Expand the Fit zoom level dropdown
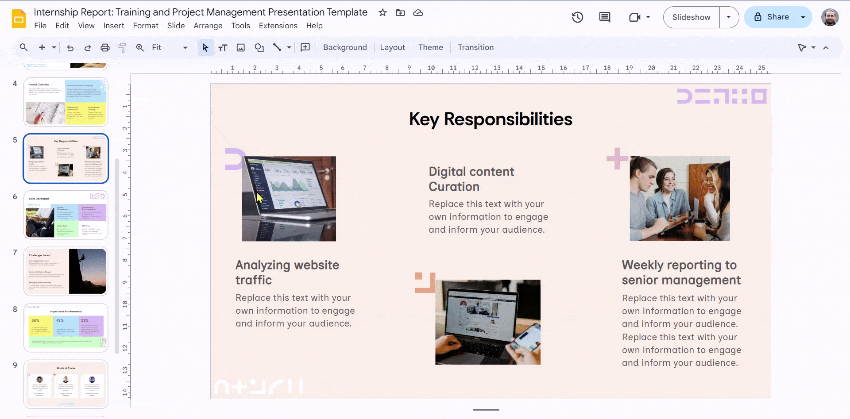 click(185, 47)
